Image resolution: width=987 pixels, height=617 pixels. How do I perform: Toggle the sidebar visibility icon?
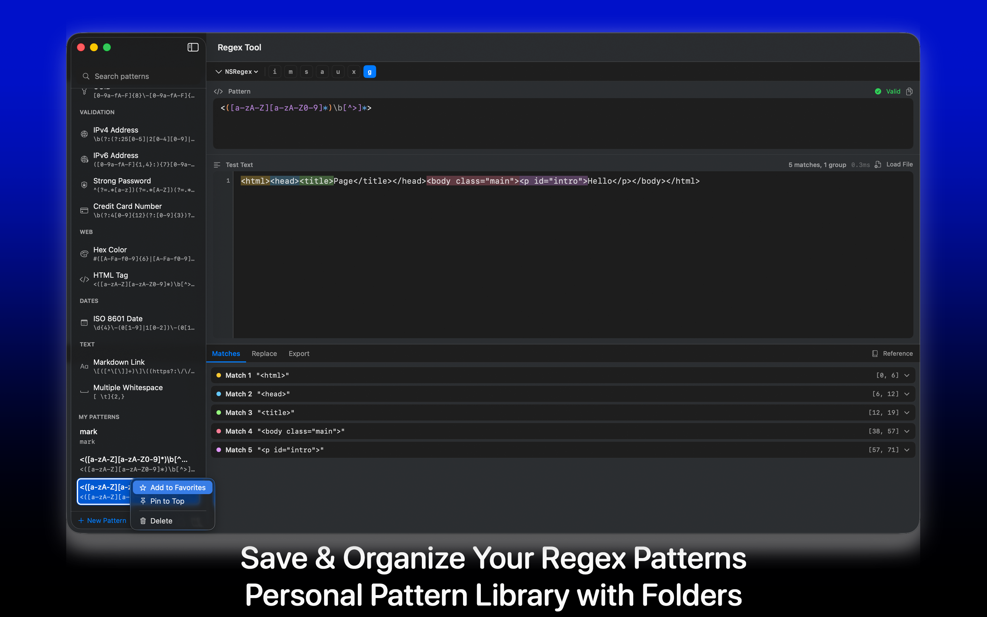click(x=192, y=47)
